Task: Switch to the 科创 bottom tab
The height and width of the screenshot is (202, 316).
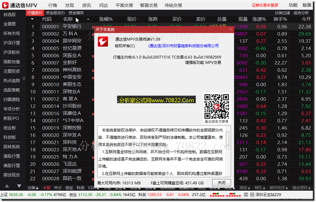Action: [81, 188]
